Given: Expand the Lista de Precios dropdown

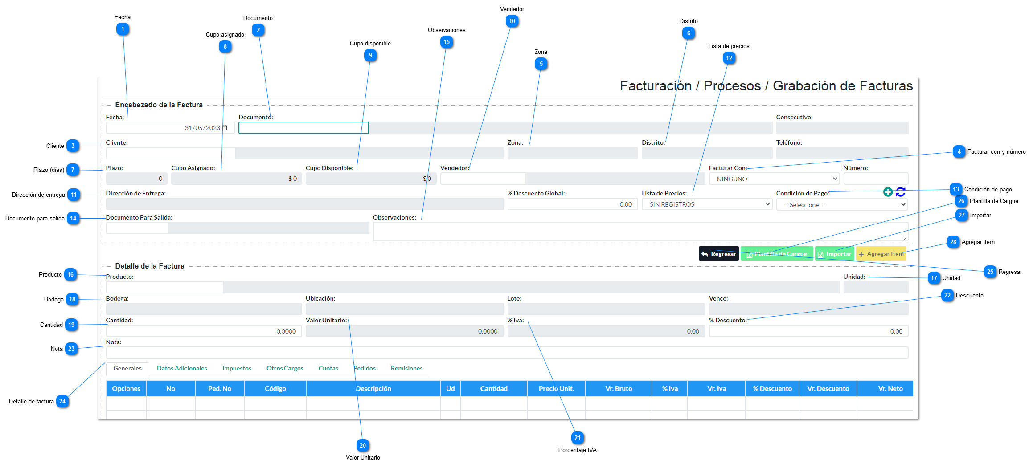Looking at the screenshot, I should point(707,204).
